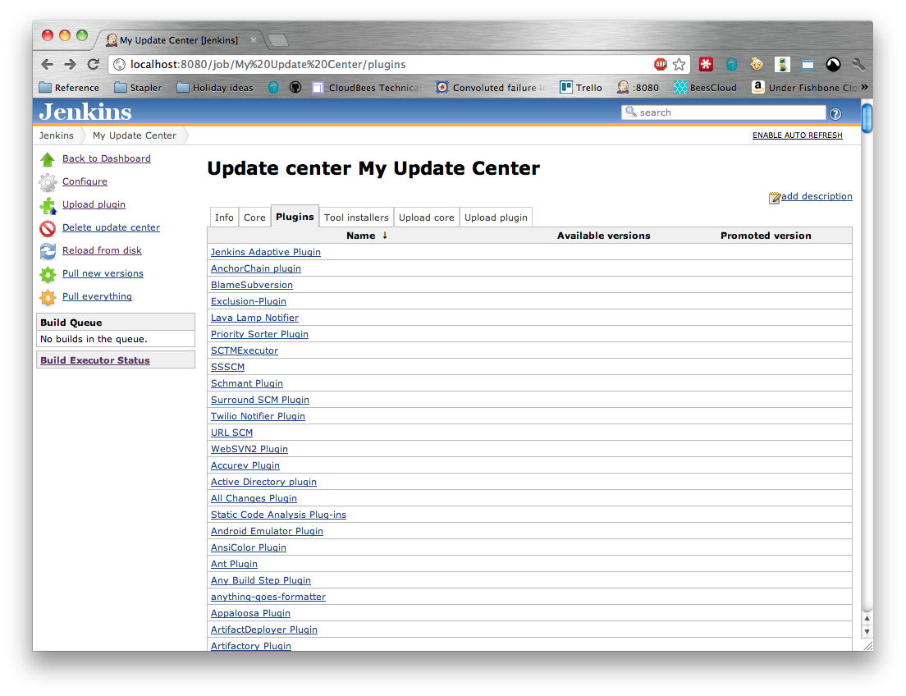Open the Lava Lamp Notifier plugin
Image resolution: width=906 pixels, height=696 pixels.
click(254, 318)
